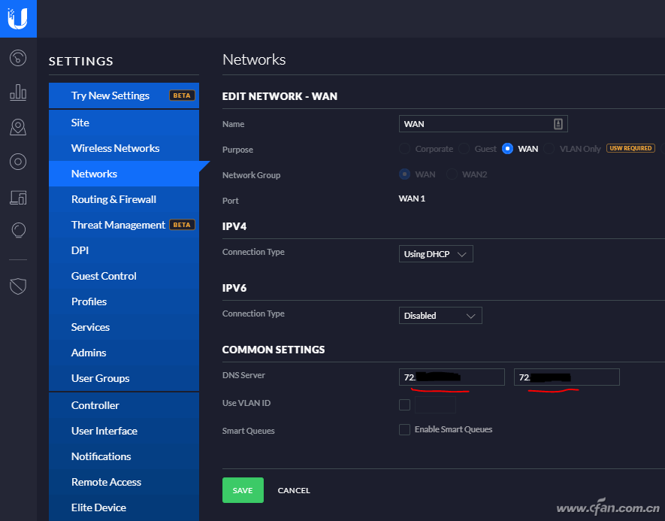
Task: Open the Insights lightbulb icon
Action: 18,231
